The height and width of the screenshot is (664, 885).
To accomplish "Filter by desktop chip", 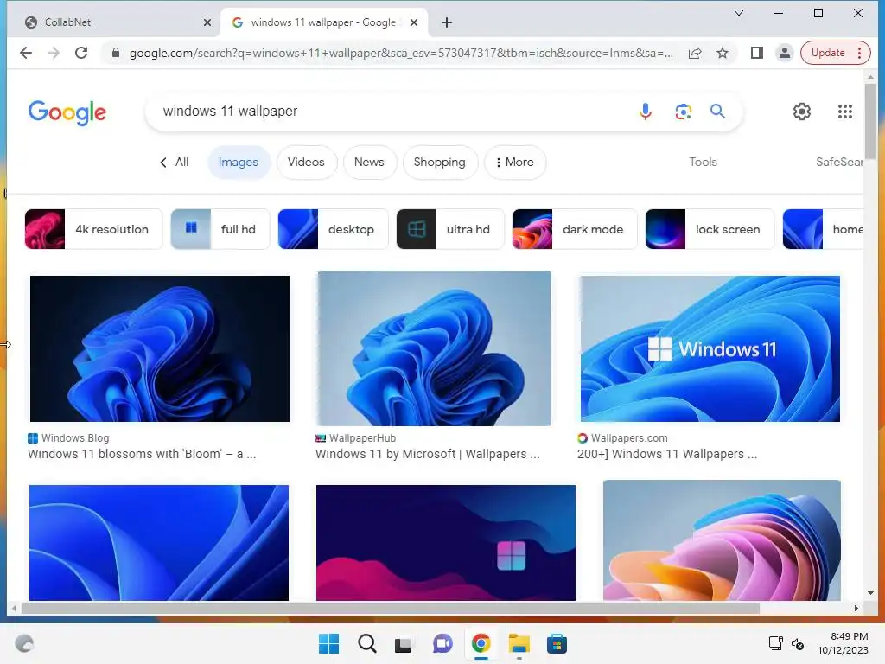I will click(x=333, y=229).
